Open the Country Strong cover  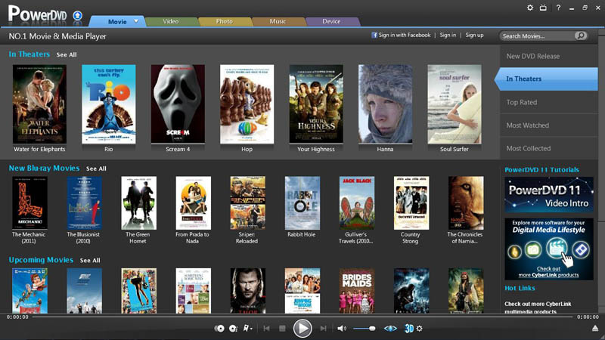[411, 203]
